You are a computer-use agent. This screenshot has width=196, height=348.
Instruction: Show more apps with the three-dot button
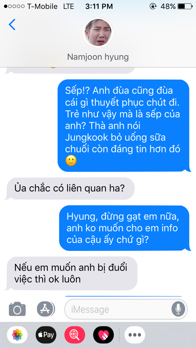coord(135,335)
